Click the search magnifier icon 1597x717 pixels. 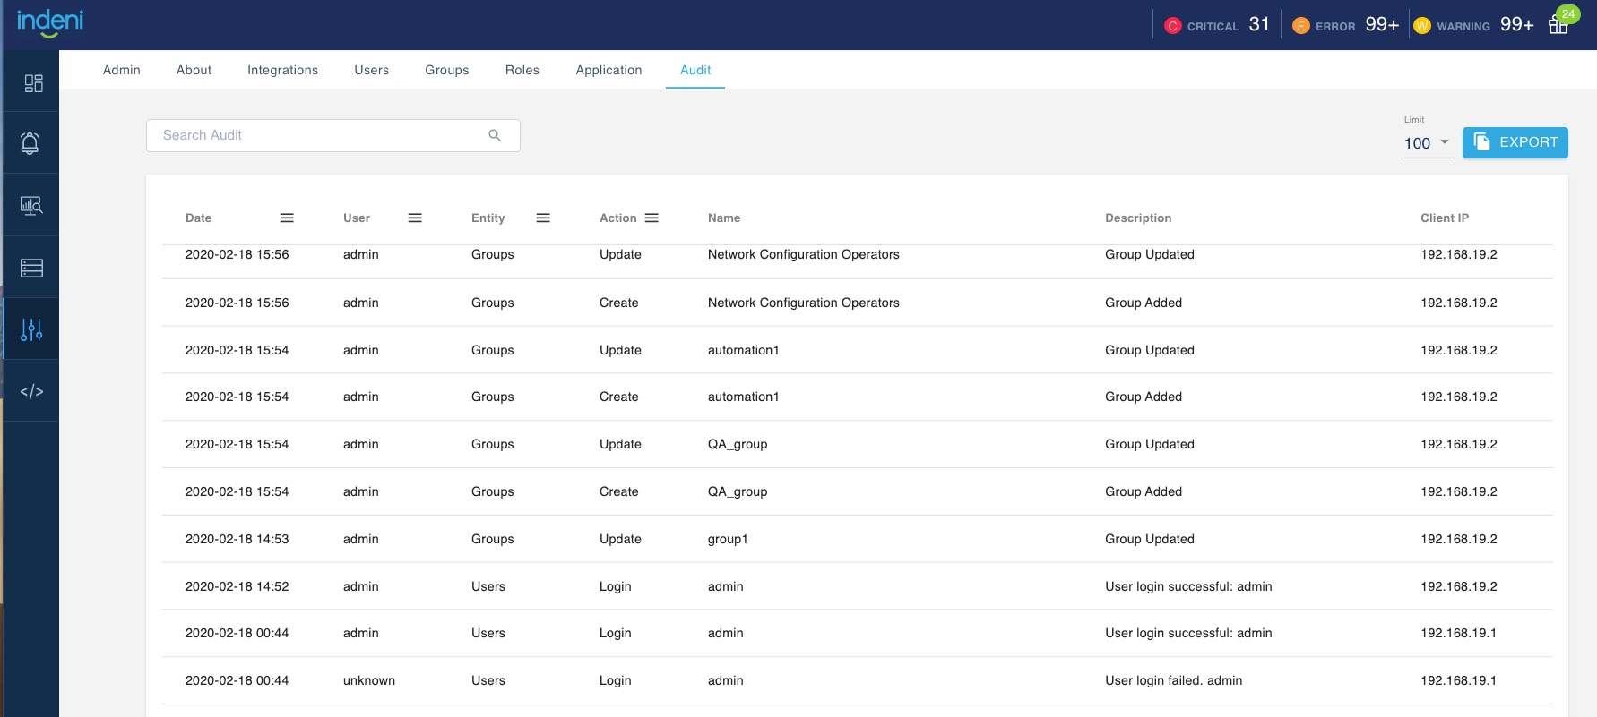495,135
